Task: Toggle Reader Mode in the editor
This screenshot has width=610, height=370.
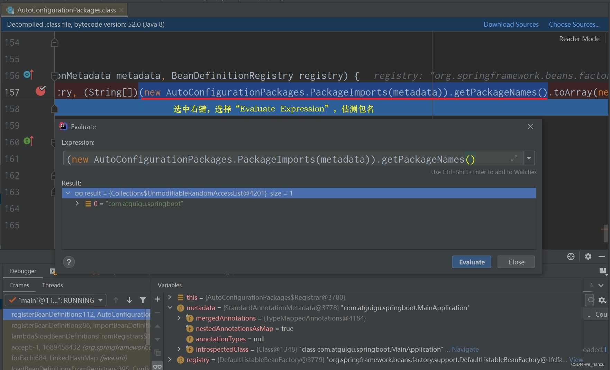Action: click(579, 39)
